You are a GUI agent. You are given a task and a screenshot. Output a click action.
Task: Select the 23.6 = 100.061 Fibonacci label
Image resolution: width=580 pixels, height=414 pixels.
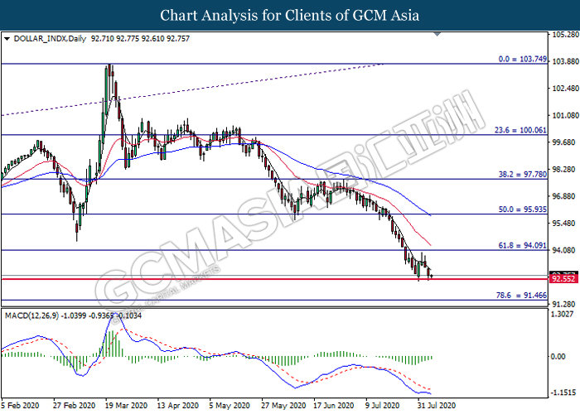(520, 130)
